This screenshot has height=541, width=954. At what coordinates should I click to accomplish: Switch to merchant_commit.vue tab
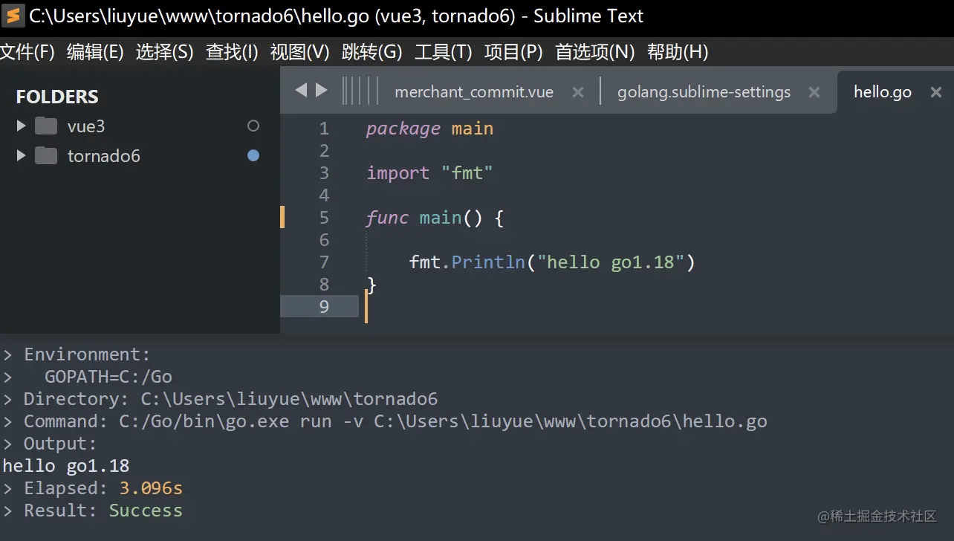click(474, 92)
